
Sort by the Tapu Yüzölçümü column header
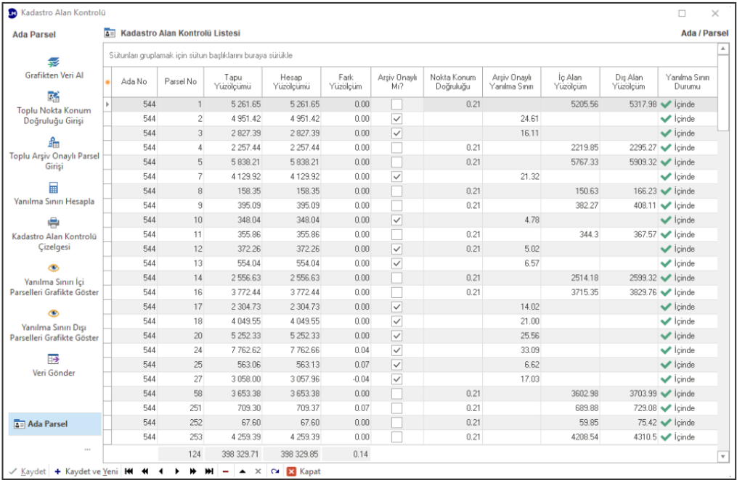(232, 82)
